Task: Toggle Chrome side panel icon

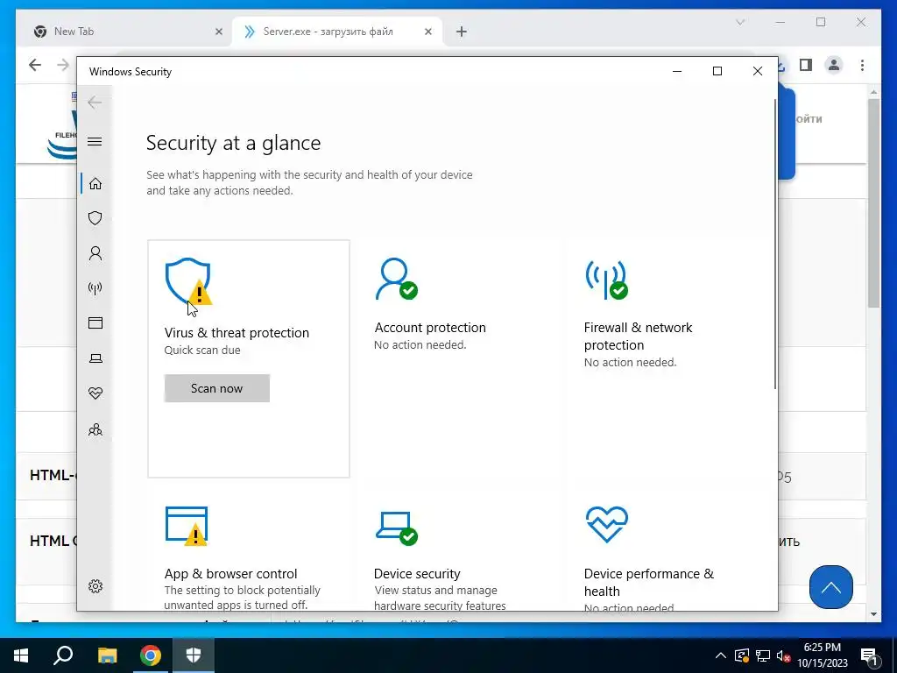Action: tap(806, 65)
